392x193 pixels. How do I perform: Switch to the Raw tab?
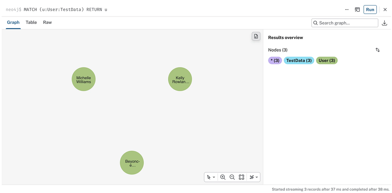click(47, 22)
